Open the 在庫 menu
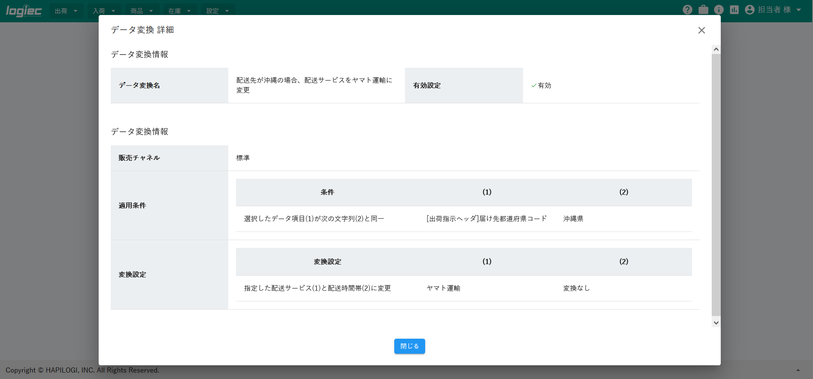The height and width of the screenshot is (379, 813). click(179, 11)
